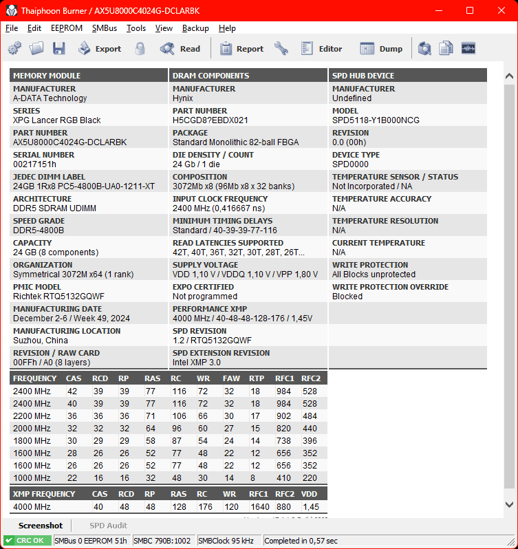Open the File menu
Image resolution: width=518 pixels, height=549 pixels.
(12, 28)
